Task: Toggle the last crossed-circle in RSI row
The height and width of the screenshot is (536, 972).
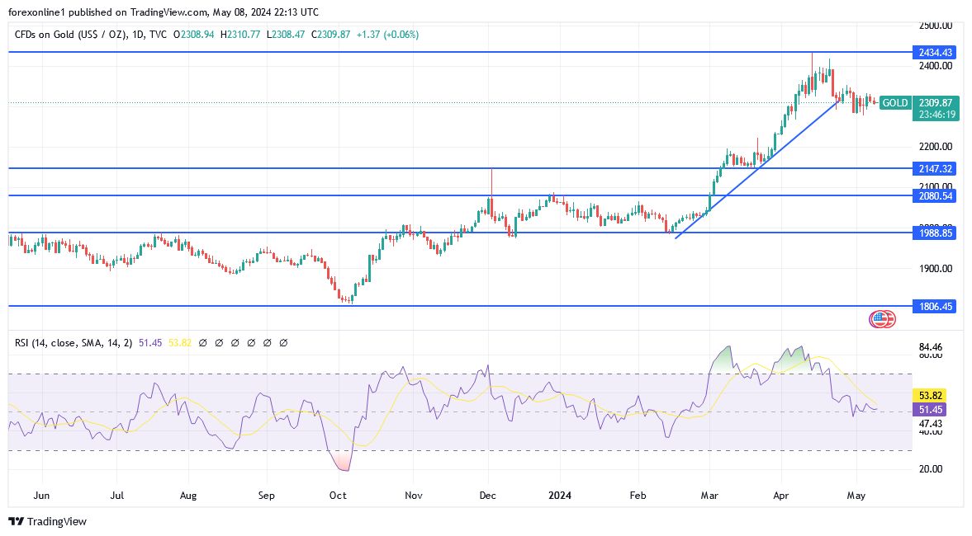Action: click(284, 342)
